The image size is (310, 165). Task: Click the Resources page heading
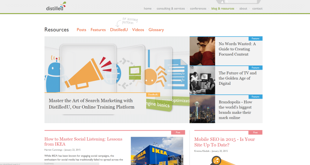pos(57,30)
